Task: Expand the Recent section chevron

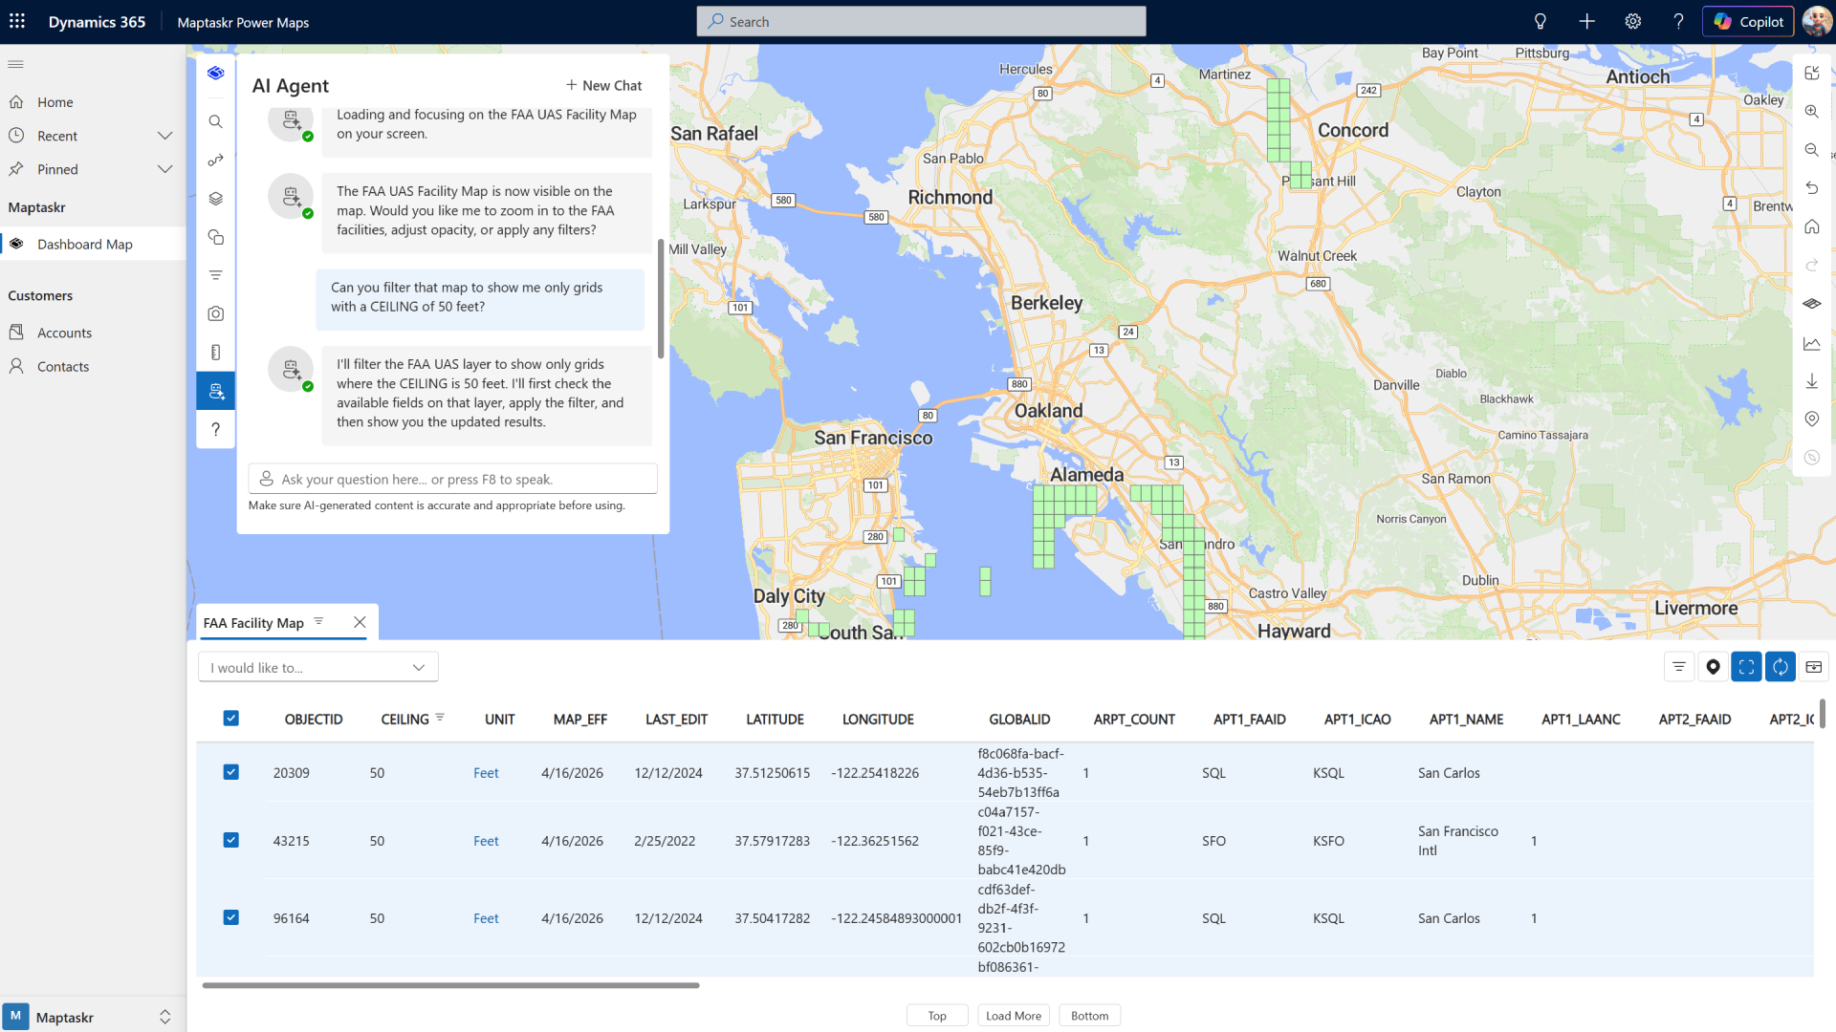Action: (x=164, y=136)
